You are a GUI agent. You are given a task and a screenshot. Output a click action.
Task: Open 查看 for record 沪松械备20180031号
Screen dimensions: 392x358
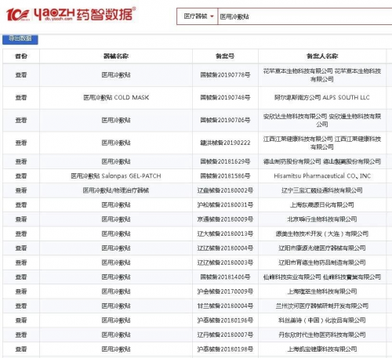point(21,205)
